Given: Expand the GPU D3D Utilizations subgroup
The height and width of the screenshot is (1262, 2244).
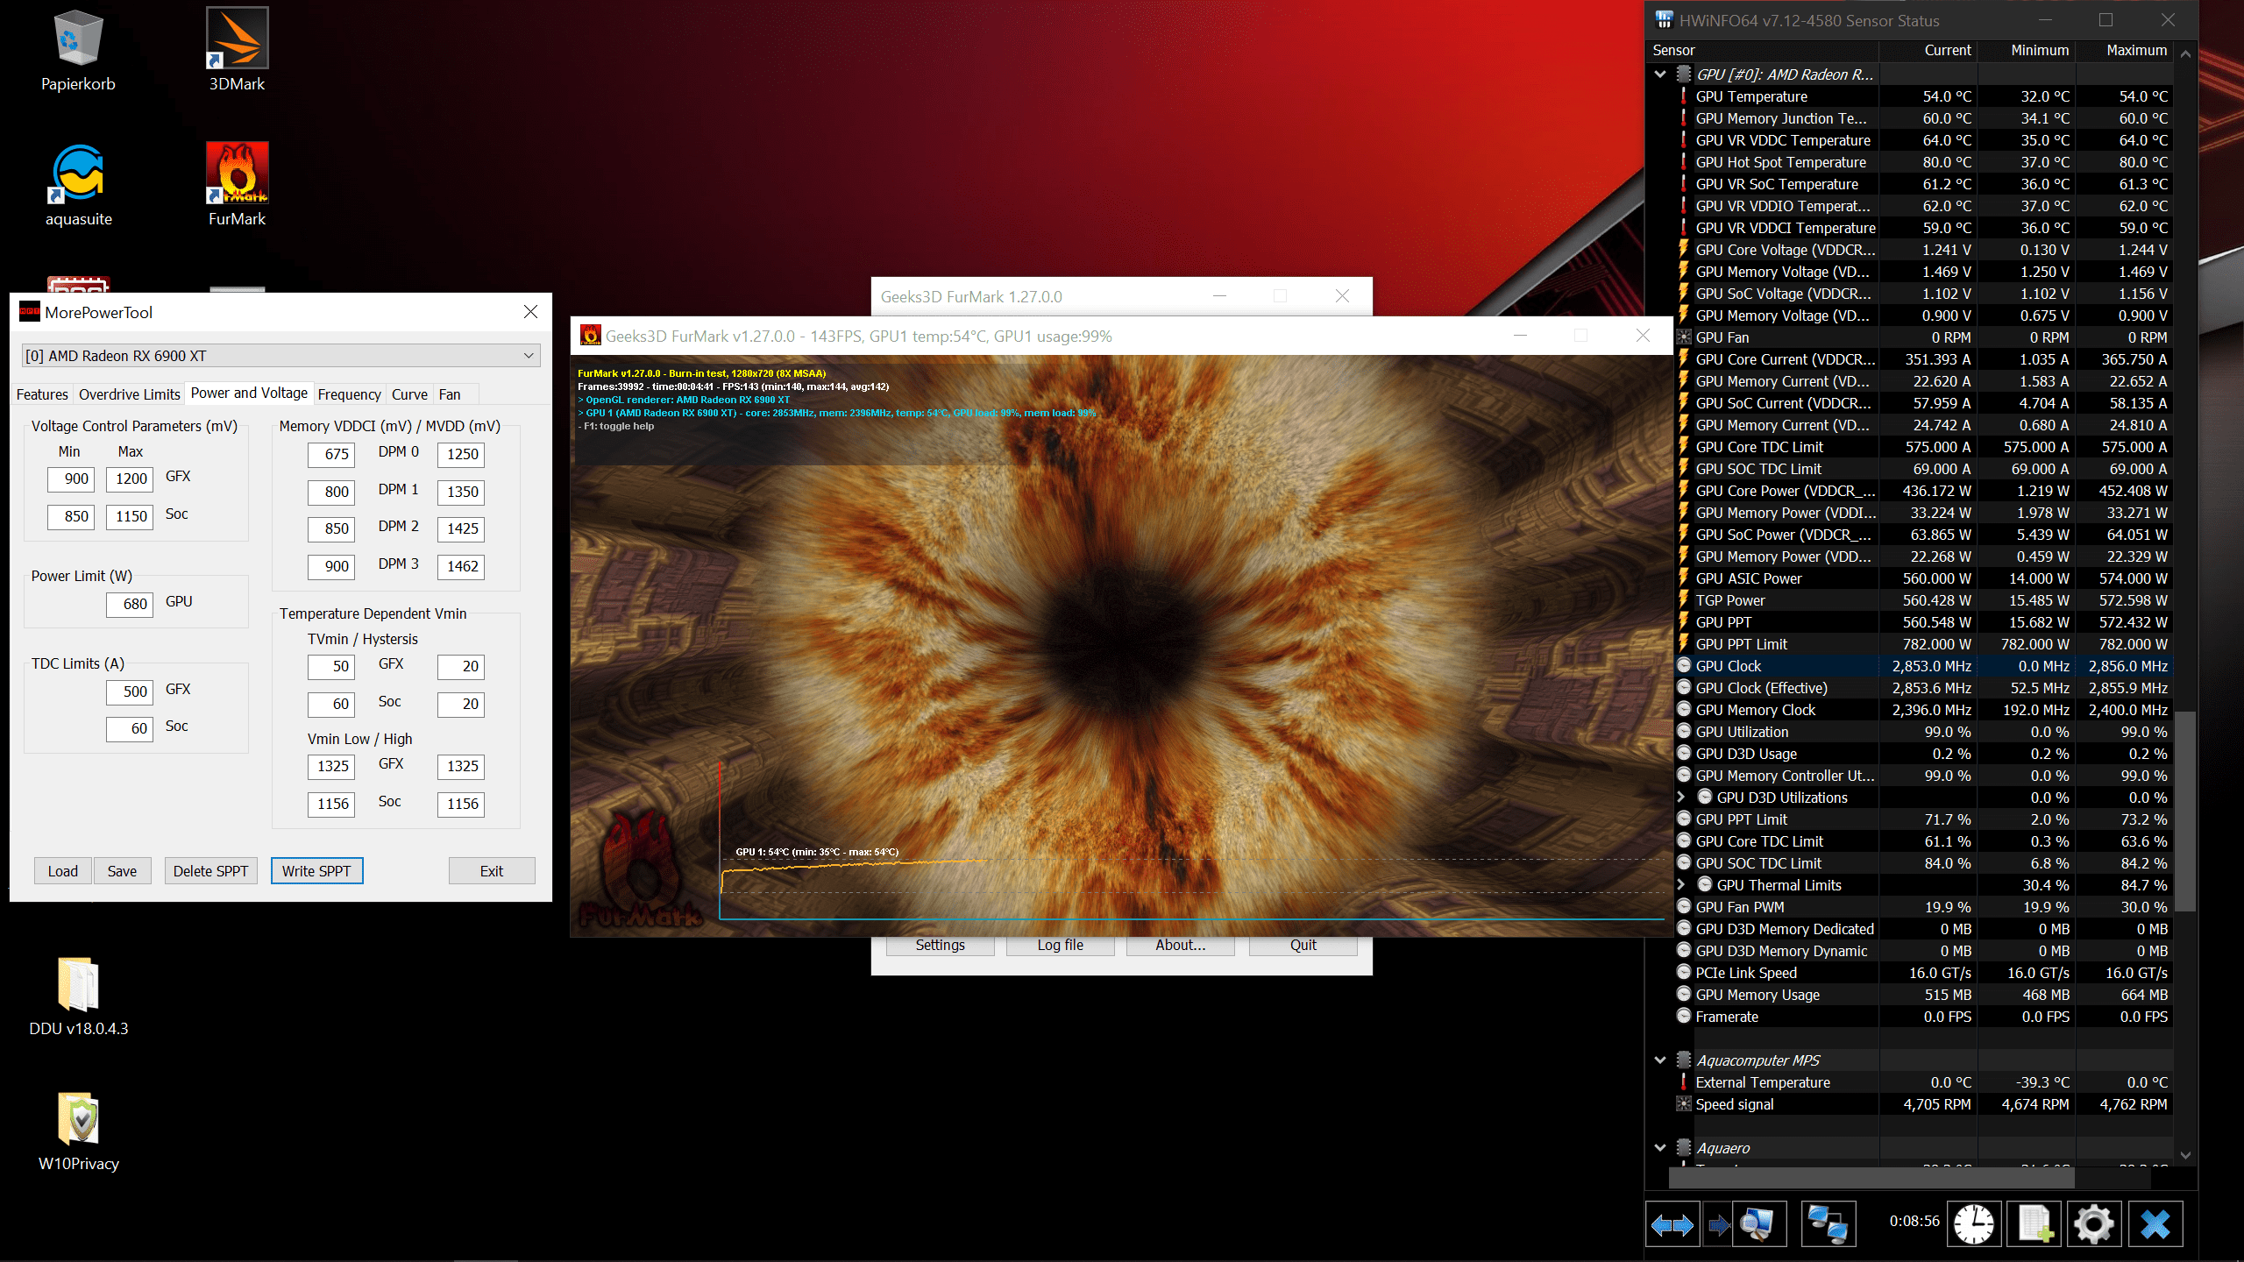Looking at the screenshot, I should click(1680, 798).
